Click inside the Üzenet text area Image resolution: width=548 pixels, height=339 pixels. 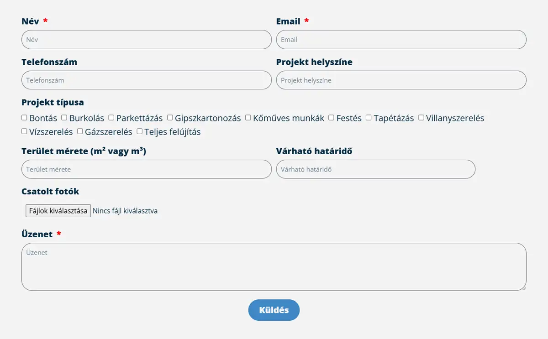pos(274,267)
